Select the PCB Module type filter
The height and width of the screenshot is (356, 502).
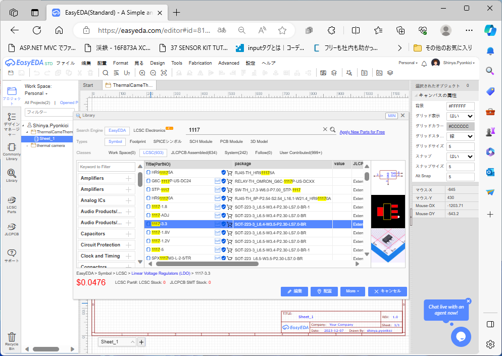click(x=231, y=141)
